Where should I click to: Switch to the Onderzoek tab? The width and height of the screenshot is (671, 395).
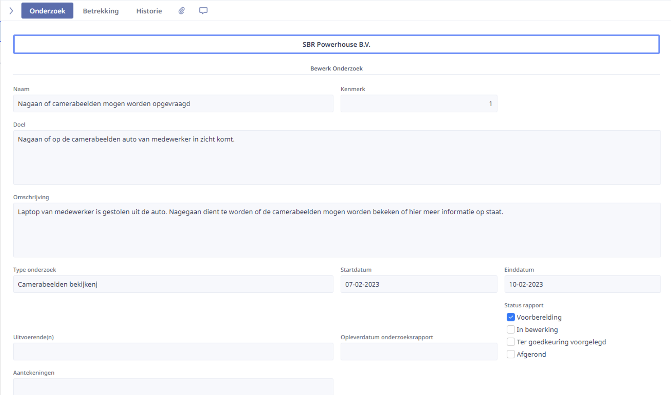click(x=47, y=11)
